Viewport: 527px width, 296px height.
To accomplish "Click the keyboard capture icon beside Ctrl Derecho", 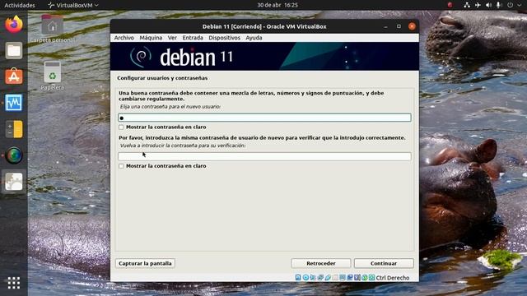I will [x=371, y=278].
